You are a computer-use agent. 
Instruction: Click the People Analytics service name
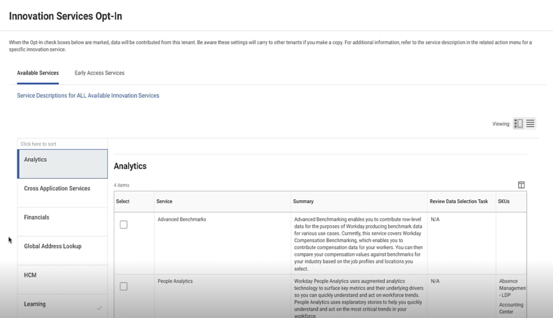175,281
